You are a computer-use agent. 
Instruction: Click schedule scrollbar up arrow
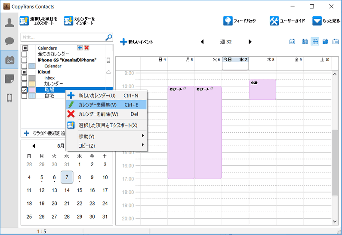335,74
